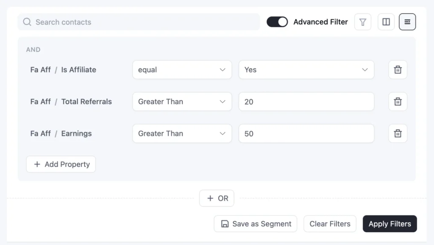Click Save as Segment
The height and width of the screenshot is (245, 434).
(256, 224)
